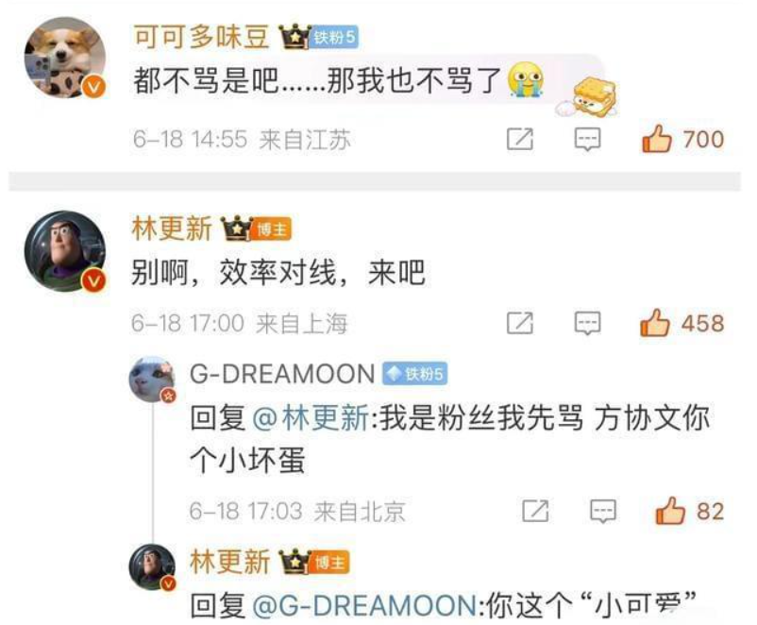Image resolution: width=757 pixels, height=625 pixels.
Task: Reply to G-DREAMOON's comment via bubble icon
Action: click(x=603, y=511)
